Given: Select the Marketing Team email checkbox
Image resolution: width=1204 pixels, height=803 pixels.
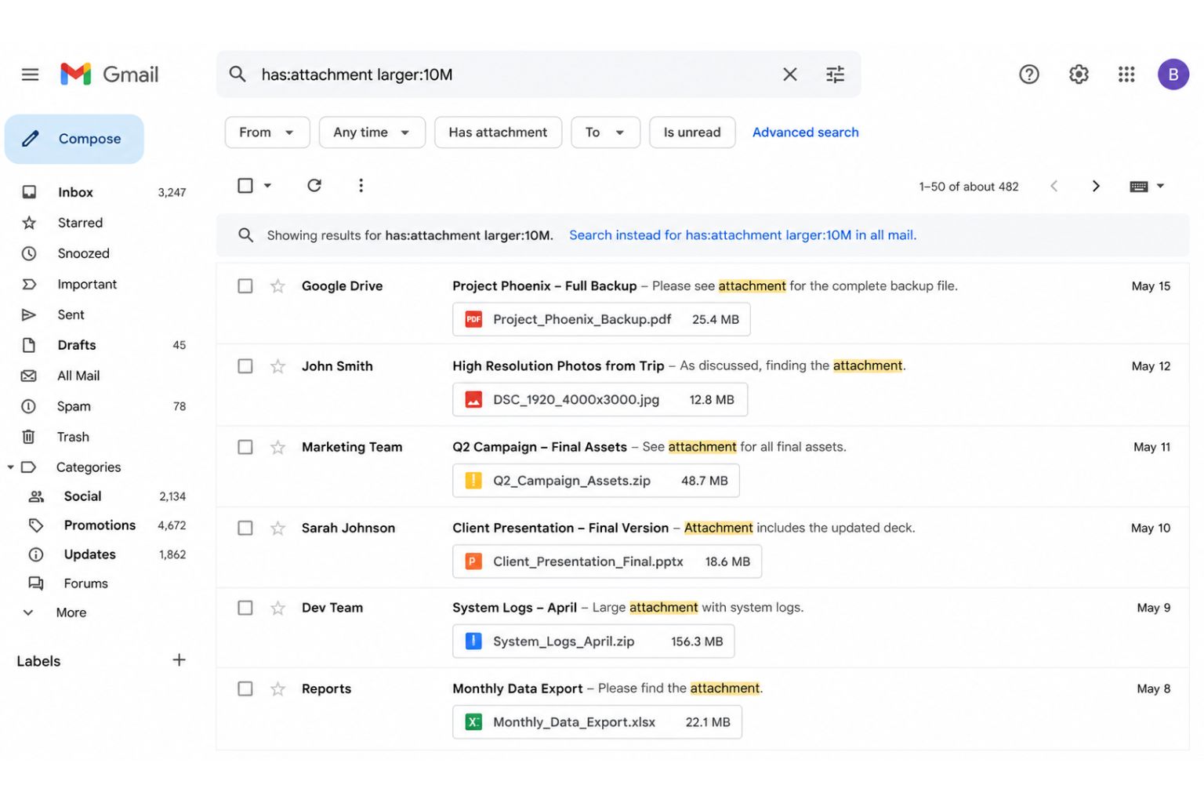Looking at the screenshot, I should (245, 447).
